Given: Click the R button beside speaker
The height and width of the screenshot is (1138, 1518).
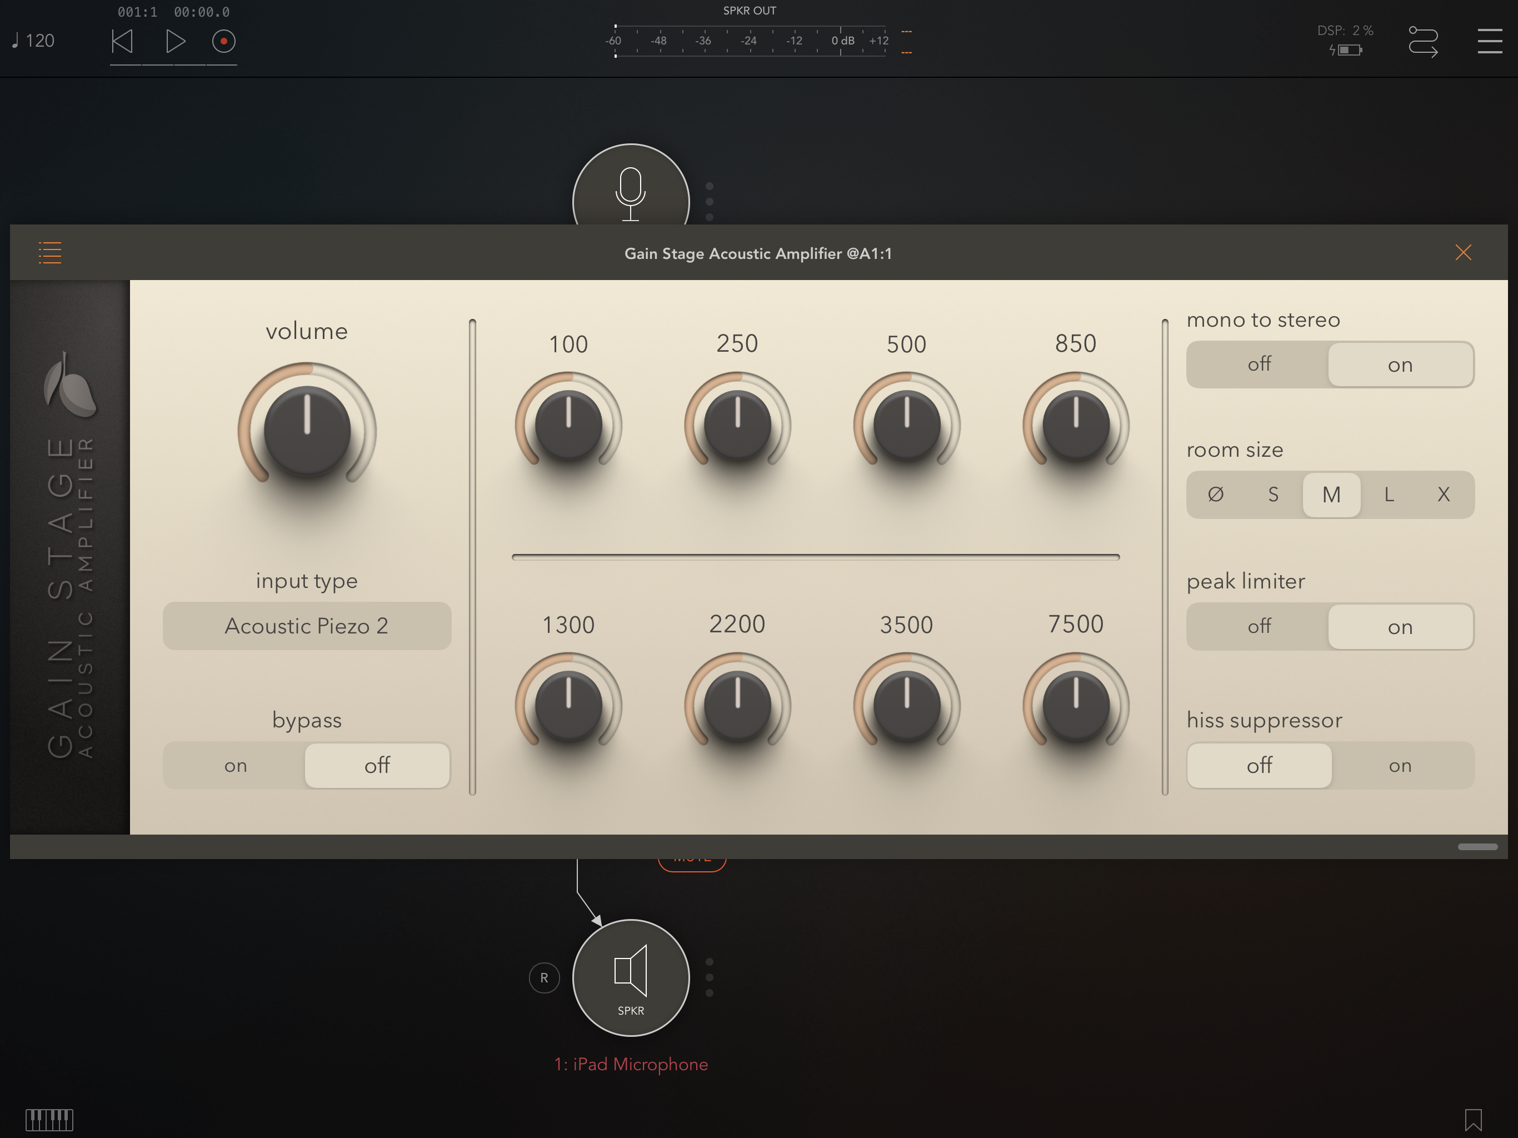Looking at the screenshot, I should [x=544, y=977].
